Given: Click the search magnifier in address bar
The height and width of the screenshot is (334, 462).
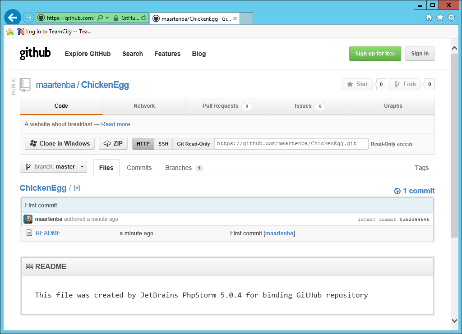Looking at the screenshot, I should tap(100, 18).
